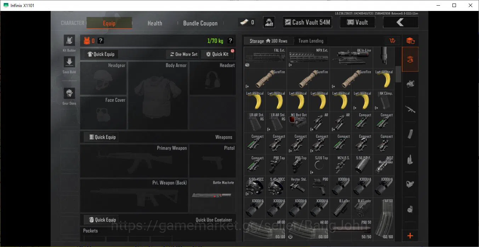Select the all-items storage filter icon

pyautogui.click(x=410, y=59)
